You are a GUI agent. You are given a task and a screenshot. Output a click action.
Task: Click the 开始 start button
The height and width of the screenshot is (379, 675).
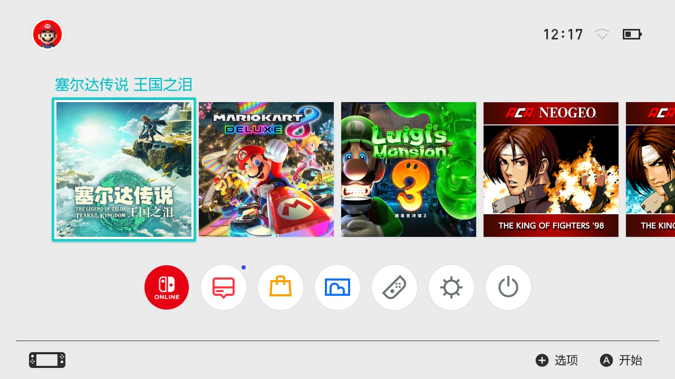tap(621, 360)
